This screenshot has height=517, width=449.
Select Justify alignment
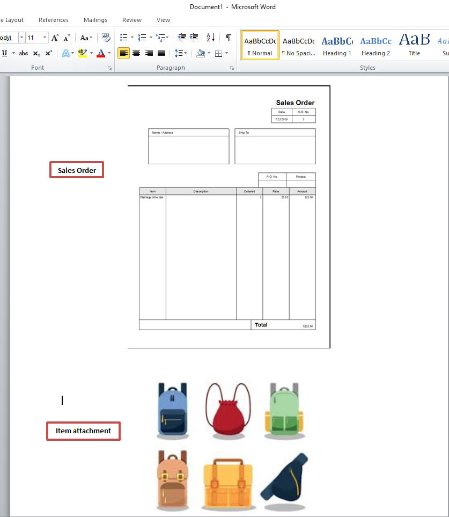pos(161,53)
